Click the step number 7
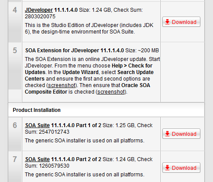 coord(15,159)
